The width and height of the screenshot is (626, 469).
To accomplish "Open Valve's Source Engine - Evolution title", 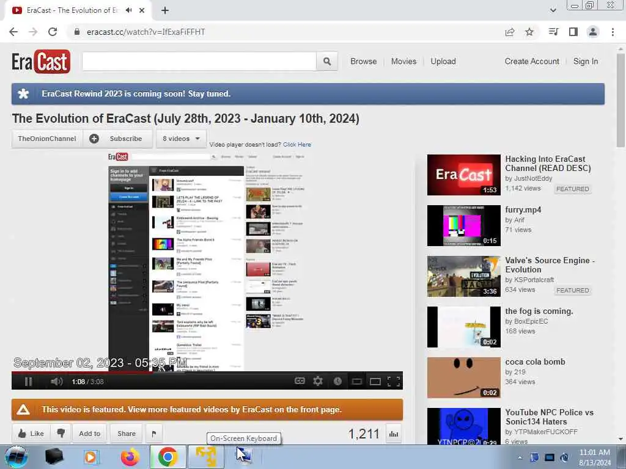I will [550, 265].
